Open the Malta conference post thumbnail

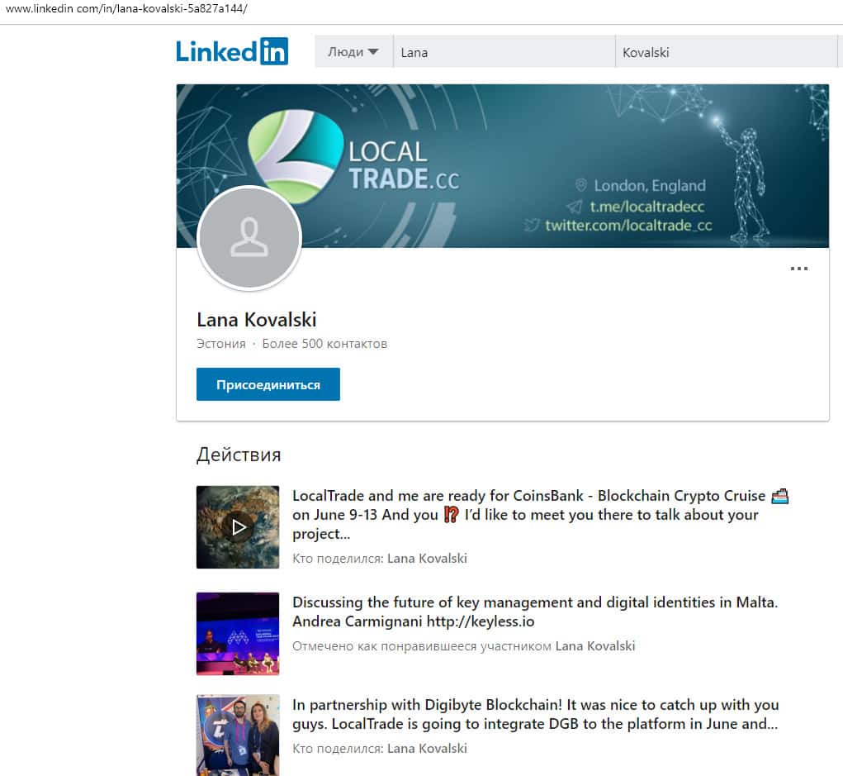[x=238, y=633]
